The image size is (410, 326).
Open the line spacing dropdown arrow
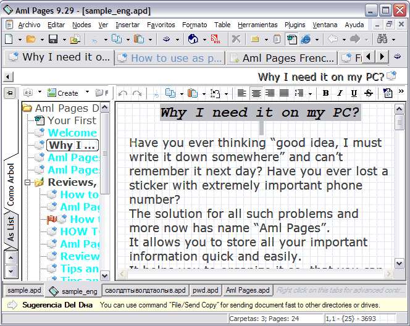[310, 94]
